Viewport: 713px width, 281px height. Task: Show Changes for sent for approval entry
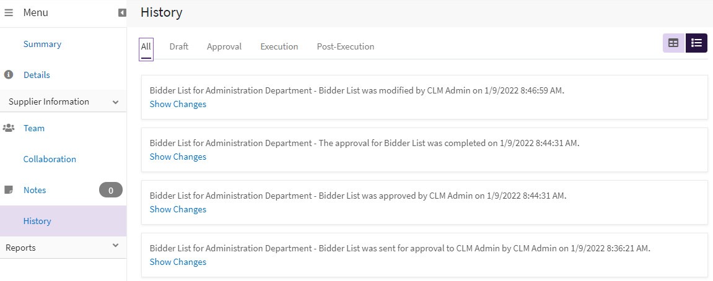tap(178, 262)
